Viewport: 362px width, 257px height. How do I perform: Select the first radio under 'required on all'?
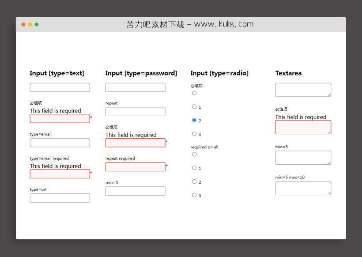(x=194, y=154)
